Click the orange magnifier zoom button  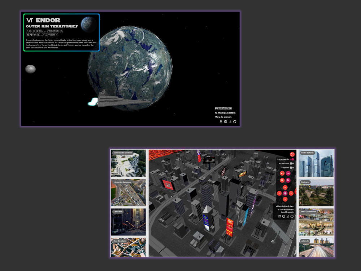[282, 180]
